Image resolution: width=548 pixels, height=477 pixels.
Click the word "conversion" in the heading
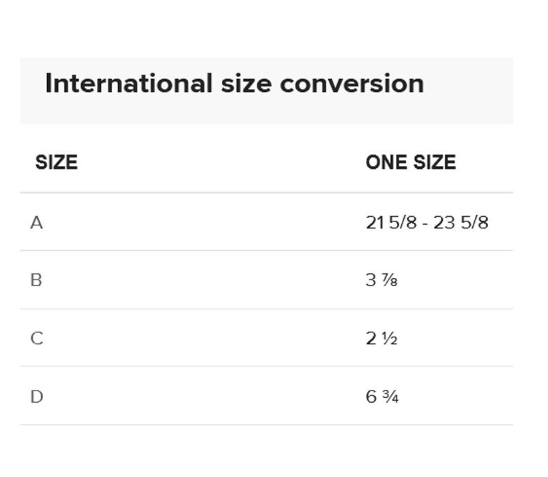352,84
